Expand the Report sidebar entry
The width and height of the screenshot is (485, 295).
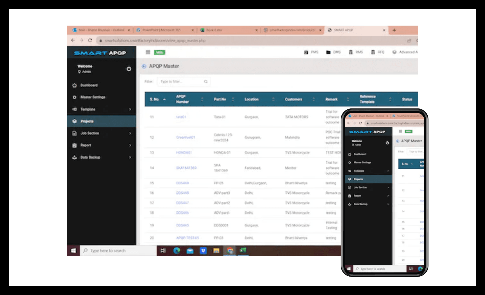(x=86, y=145)
